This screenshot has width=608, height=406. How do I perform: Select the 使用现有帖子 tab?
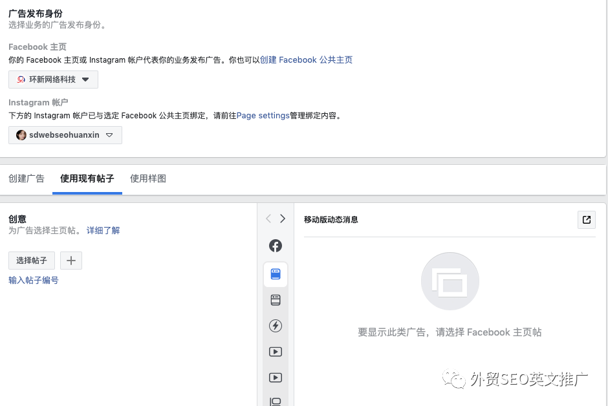(87, 178)
